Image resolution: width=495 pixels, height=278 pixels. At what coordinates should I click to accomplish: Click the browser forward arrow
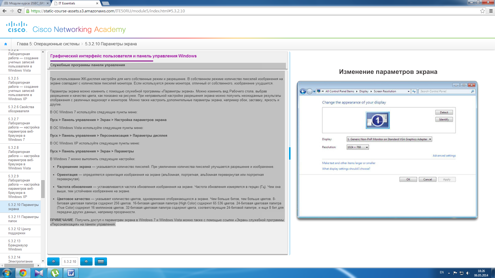(x=12, y=11)
